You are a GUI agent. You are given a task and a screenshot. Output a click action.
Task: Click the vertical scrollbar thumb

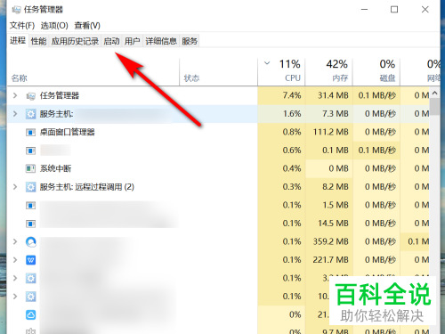[435, 107]
